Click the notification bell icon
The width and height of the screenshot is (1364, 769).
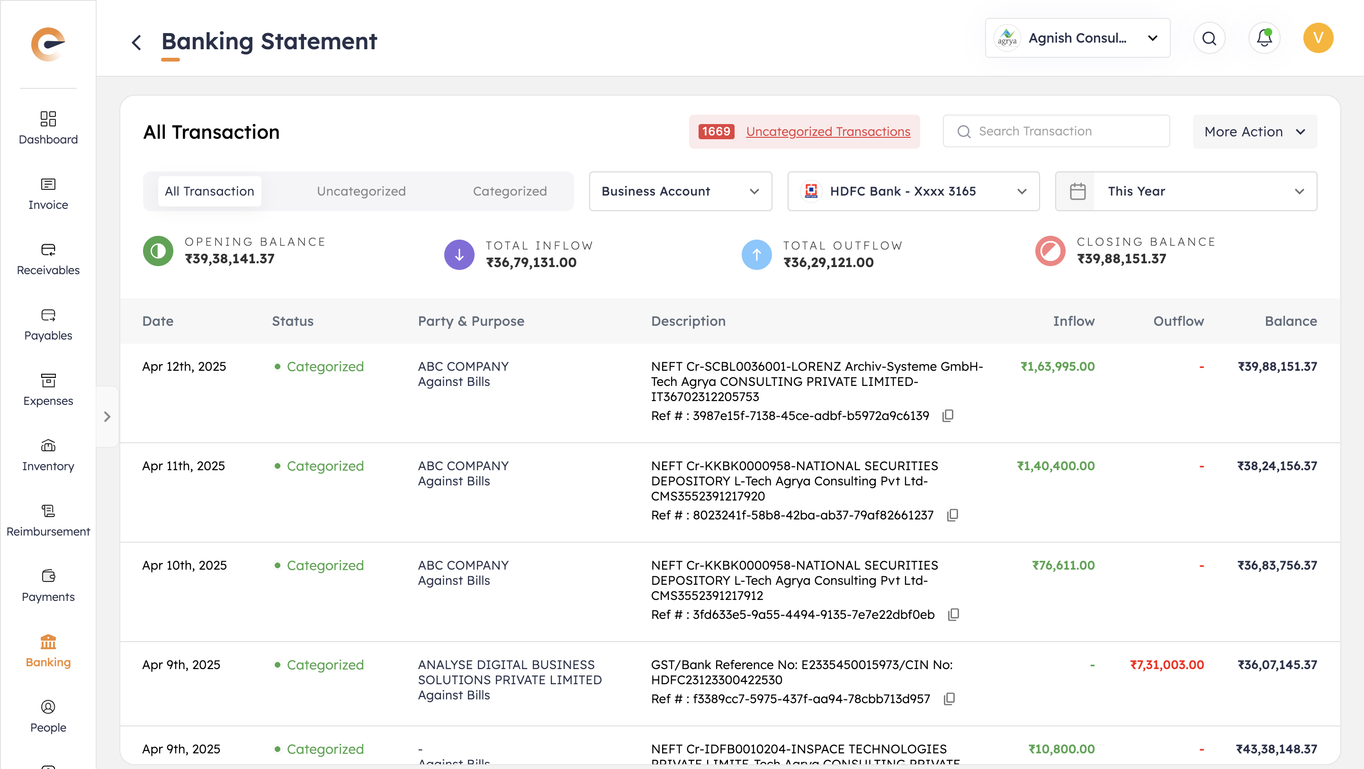click(x=1264, y=38)
